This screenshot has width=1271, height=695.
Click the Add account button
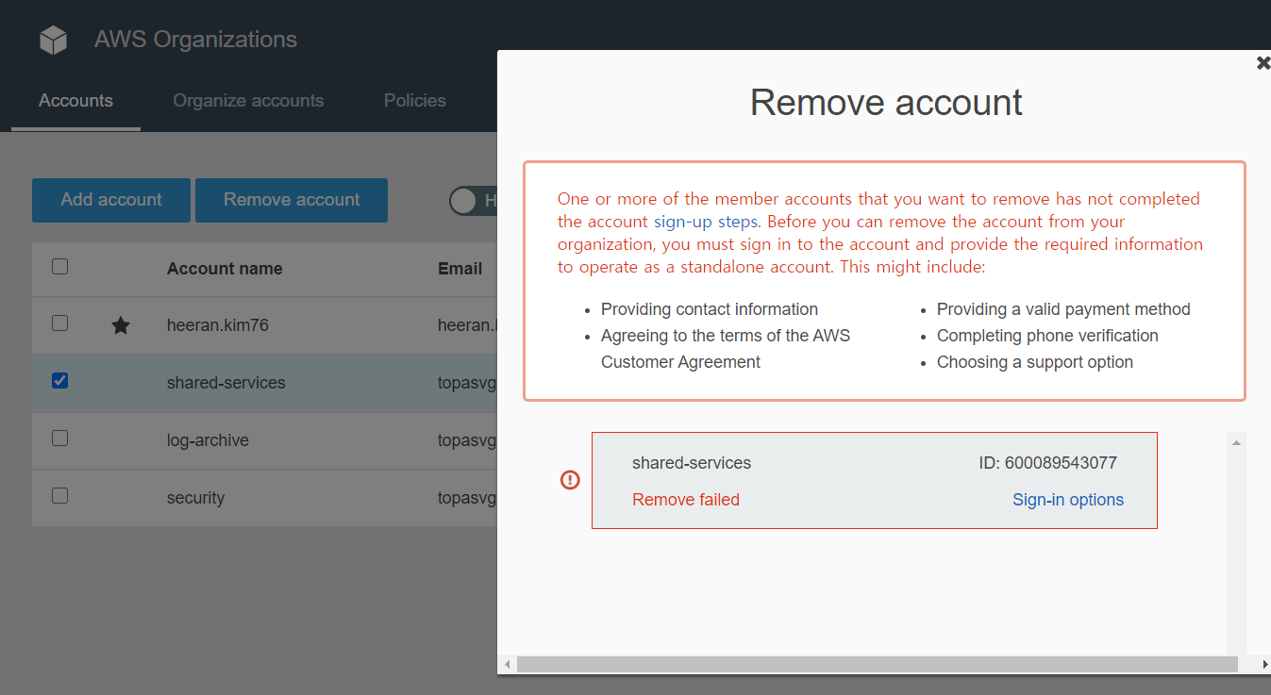click(x=111, y=200)
